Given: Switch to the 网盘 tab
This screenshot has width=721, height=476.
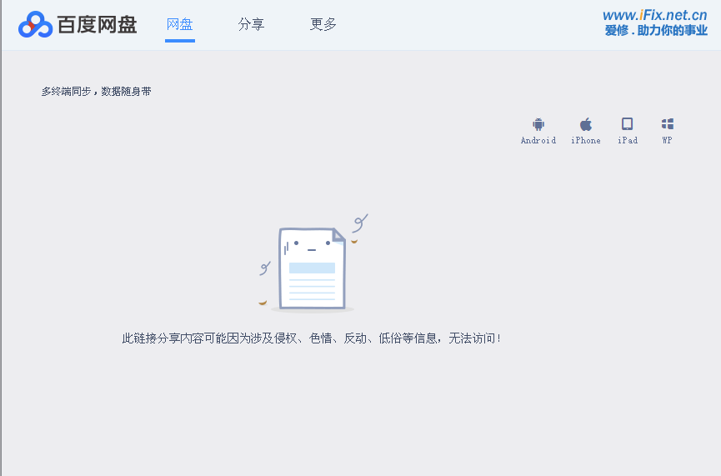Looking at the screenshot, I should (179, 24).
